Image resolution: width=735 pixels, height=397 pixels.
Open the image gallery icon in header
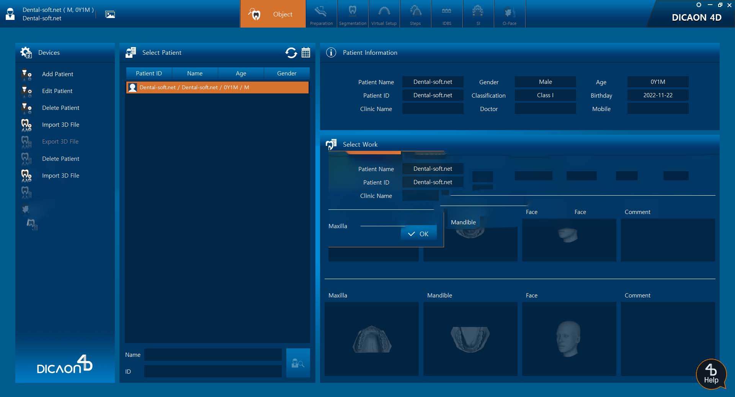point(110,15)
